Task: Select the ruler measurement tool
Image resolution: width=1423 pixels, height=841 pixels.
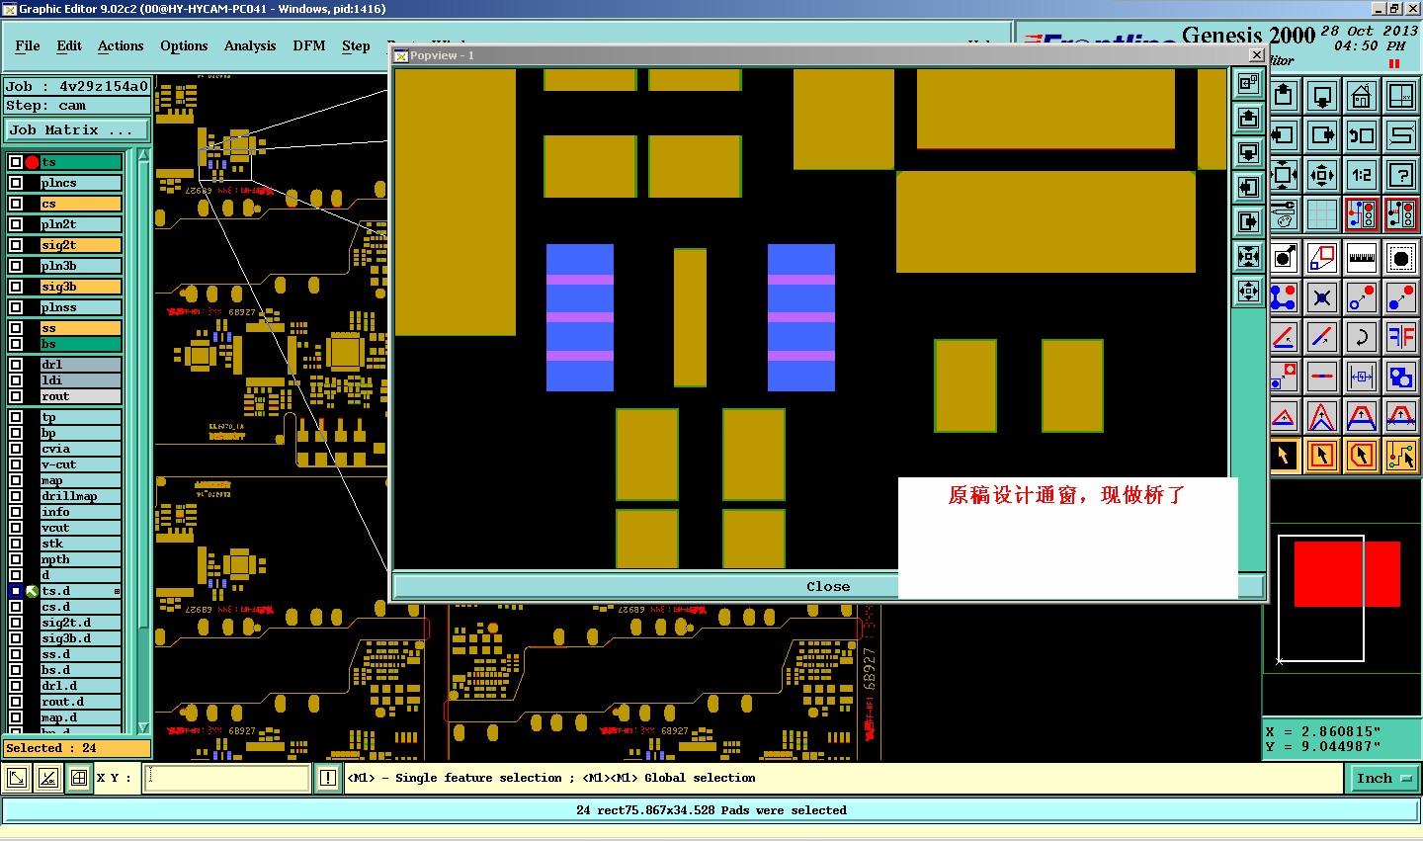Action: [1362, 258]
